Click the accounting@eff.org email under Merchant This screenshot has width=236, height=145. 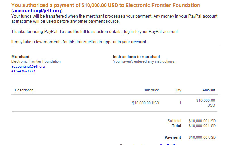(28, 66)
